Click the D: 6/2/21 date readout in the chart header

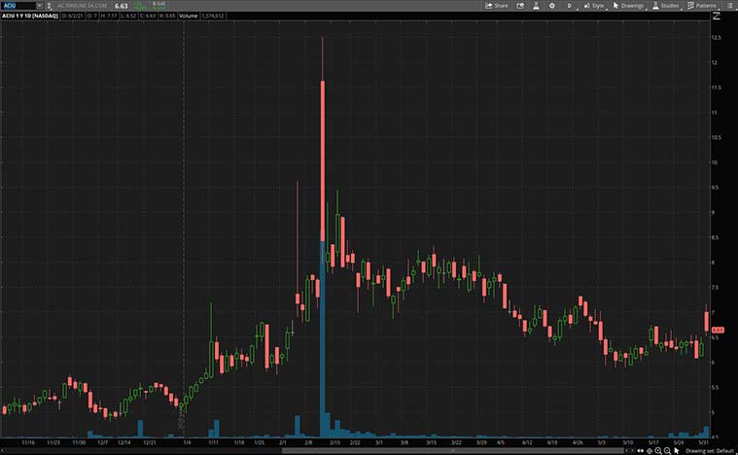pyautogui.click(x=73, y=16)
